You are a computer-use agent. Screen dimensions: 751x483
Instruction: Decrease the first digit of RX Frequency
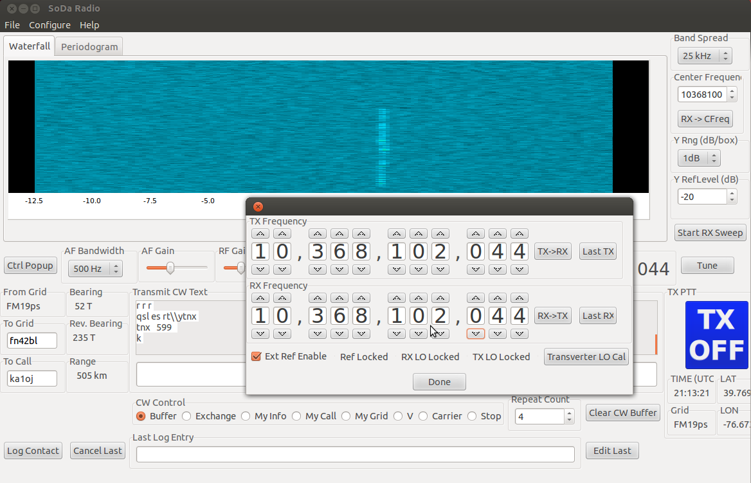point(260,333)
